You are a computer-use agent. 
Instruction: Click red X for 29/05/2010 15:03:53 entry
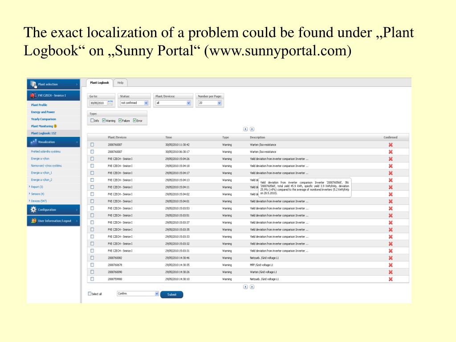click(x=391, y=208)
